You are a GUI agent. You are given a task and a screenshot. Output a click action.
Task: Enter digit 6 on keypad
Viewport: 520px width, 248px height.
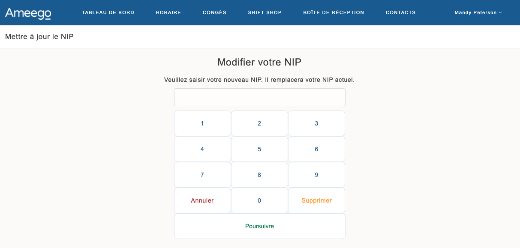(316, 149)
